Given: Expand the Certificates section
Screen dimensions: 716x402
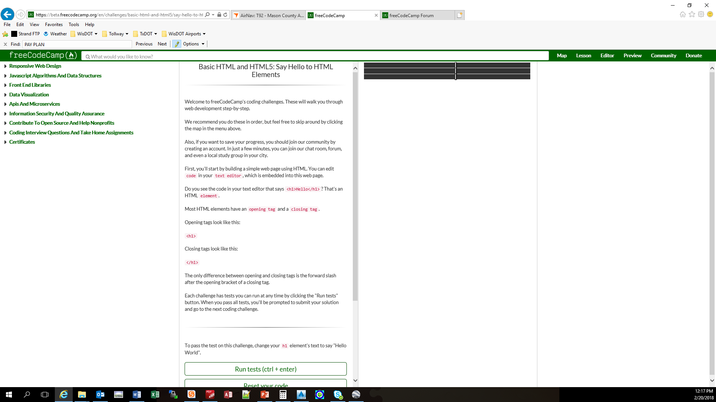Looking at the screenshot, I should [22, 142].
